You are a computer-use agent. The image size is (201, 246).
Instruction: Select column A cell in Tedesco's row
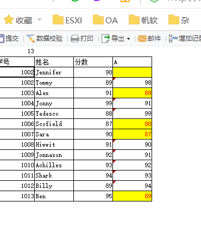(132, 113)
